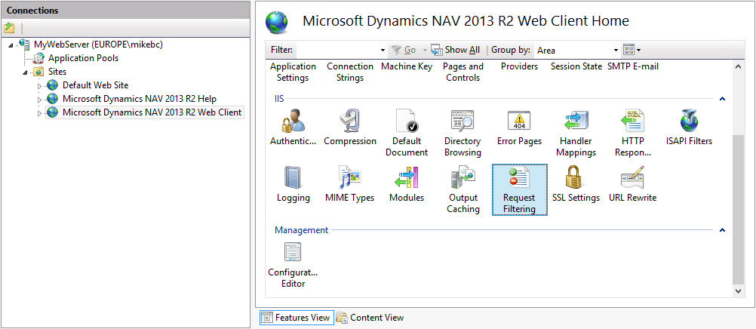
Task: Open the ISAPI Filters feature
Action: pyautogui.click(x=689, y=121)
